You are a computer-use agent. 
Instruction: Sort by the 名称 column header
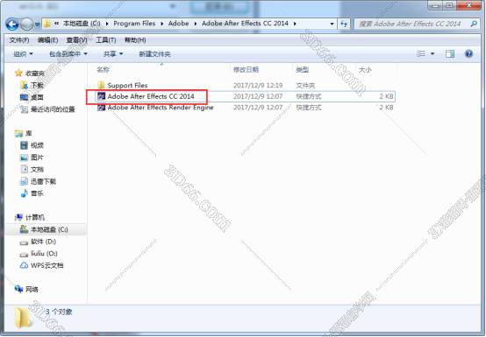click(x=103, y=70)
